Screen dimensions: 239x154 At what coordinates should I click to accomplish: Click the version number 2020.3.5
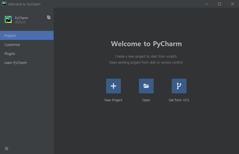coord(20,22)
